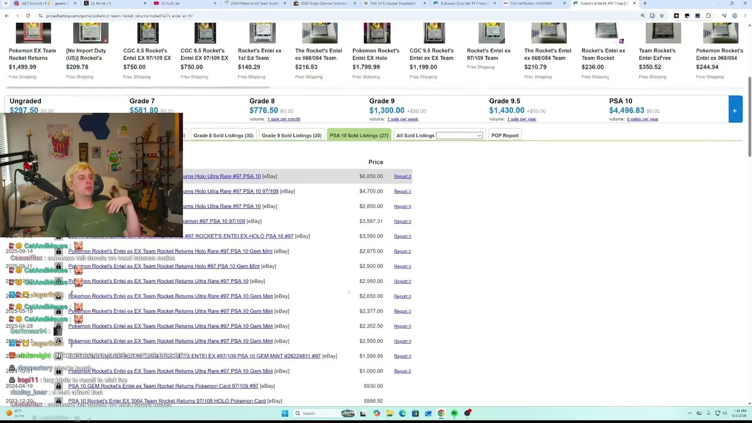Image resolution: width=752 pixels, height=423 pixels.
Task: Report the $4,700.00 sold listing
Action: tap(402, 192)
